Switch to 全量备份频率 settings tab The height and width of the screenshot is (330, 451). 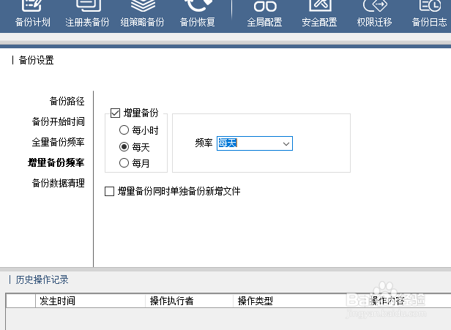tap(59, 142)
